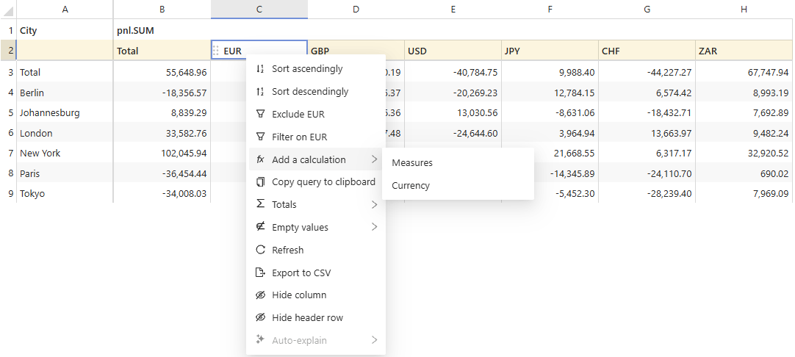Click the fx calculation icon

coord(260,159)
